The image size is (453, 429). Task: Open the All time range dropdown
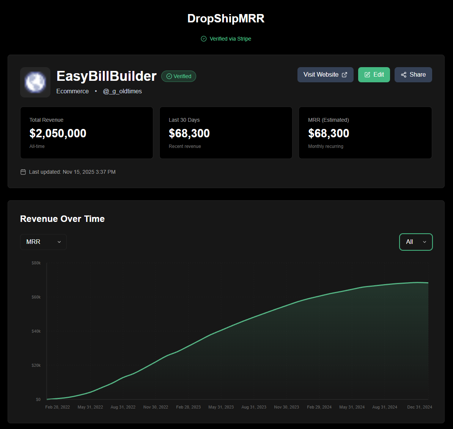416,242
